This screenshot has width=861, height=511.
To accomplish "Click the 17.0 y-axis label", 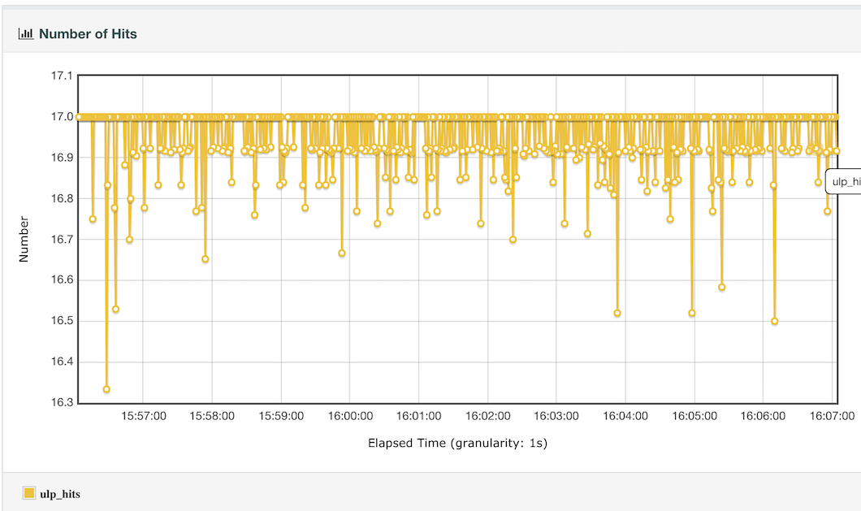I will coord(62,116).
